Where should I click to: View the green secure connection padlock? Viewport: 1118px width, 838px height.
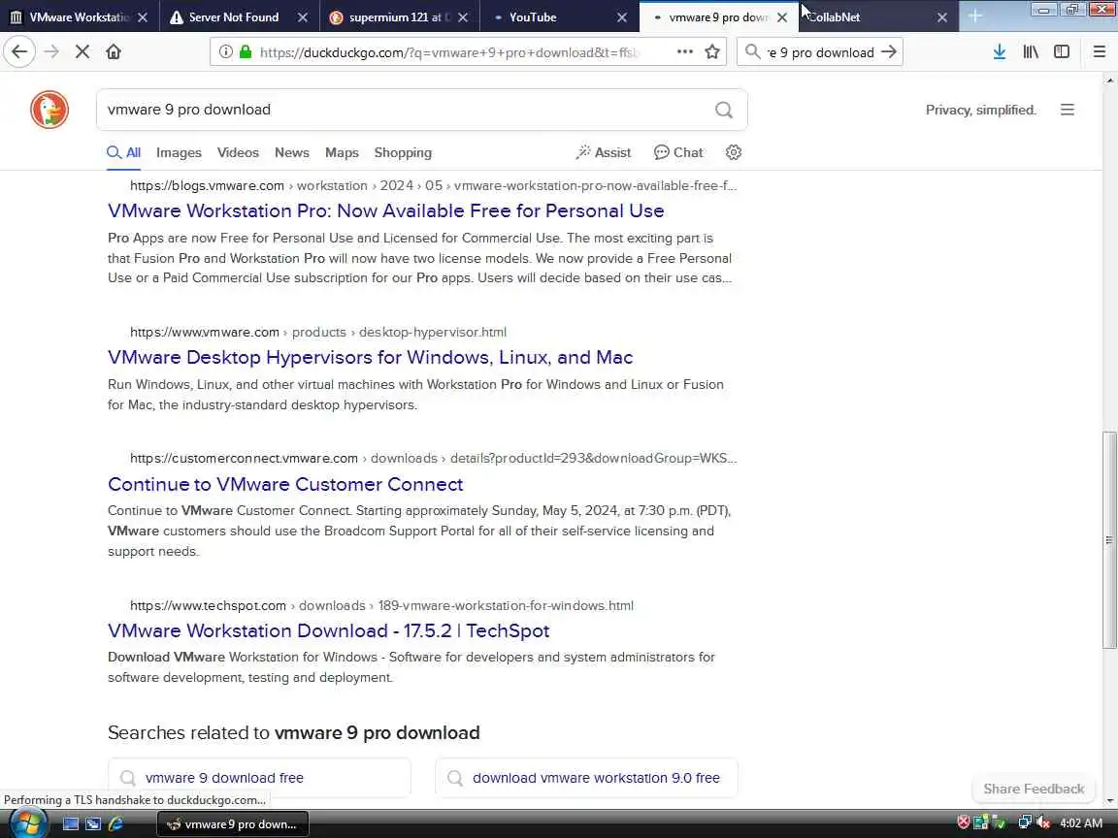point(246,51)
